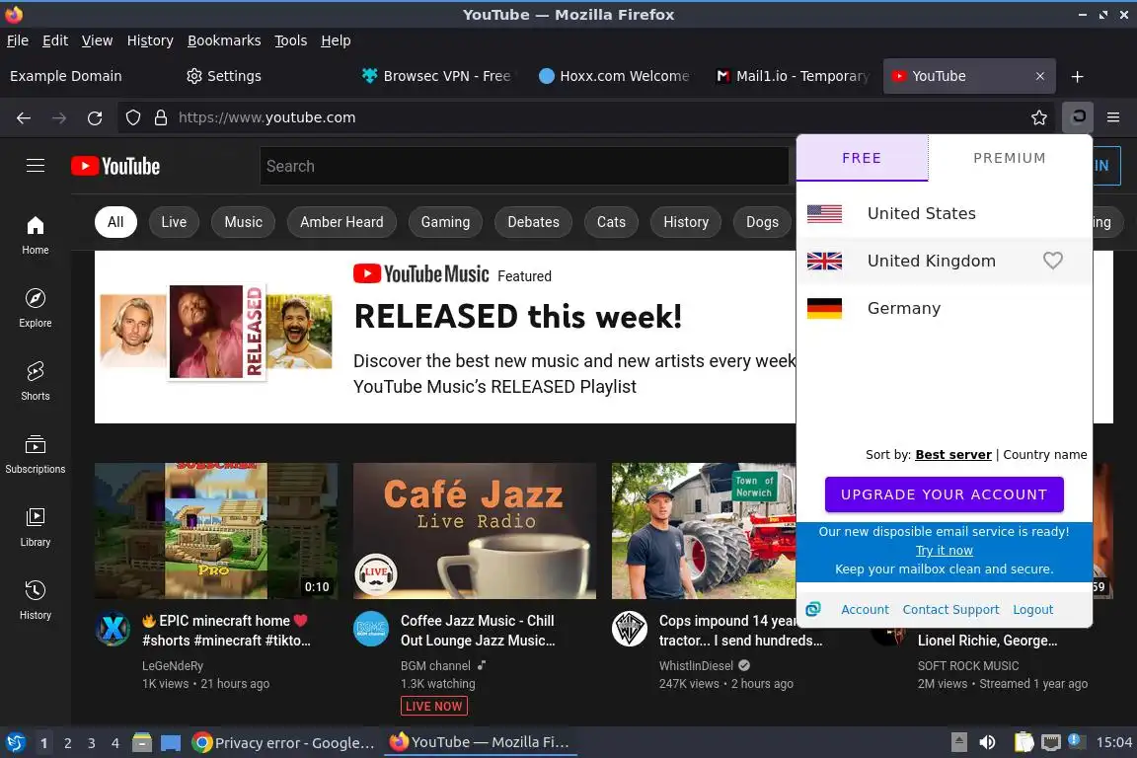Select the United States VPN server

pyautogui.click(x=945, y=213)
